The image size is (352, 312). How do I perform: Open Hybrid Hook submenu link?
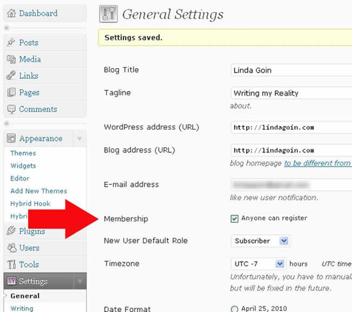click(x=30, y=203)
